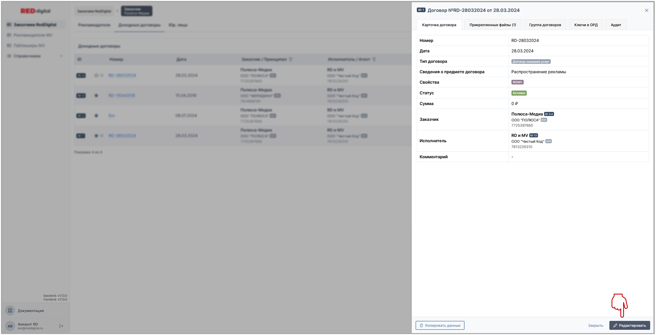The height and width of the screenshot is (335, 656).
Task: Toggle the favorite star for the б/н contract
Action: pyautogui.click(x=96, y=116)
